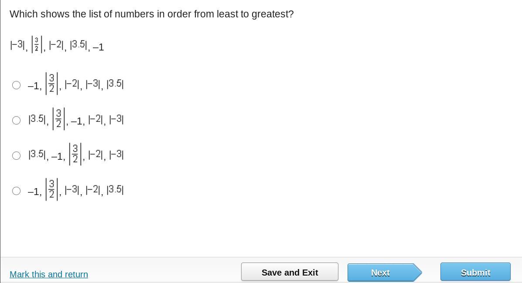Select the second answer choice radio button
522x283 pixels.
coord(17,121)
